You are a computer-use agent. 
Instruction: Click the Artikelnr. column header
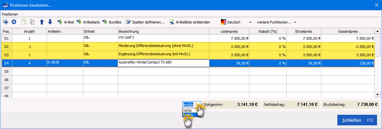click(65, 31)
